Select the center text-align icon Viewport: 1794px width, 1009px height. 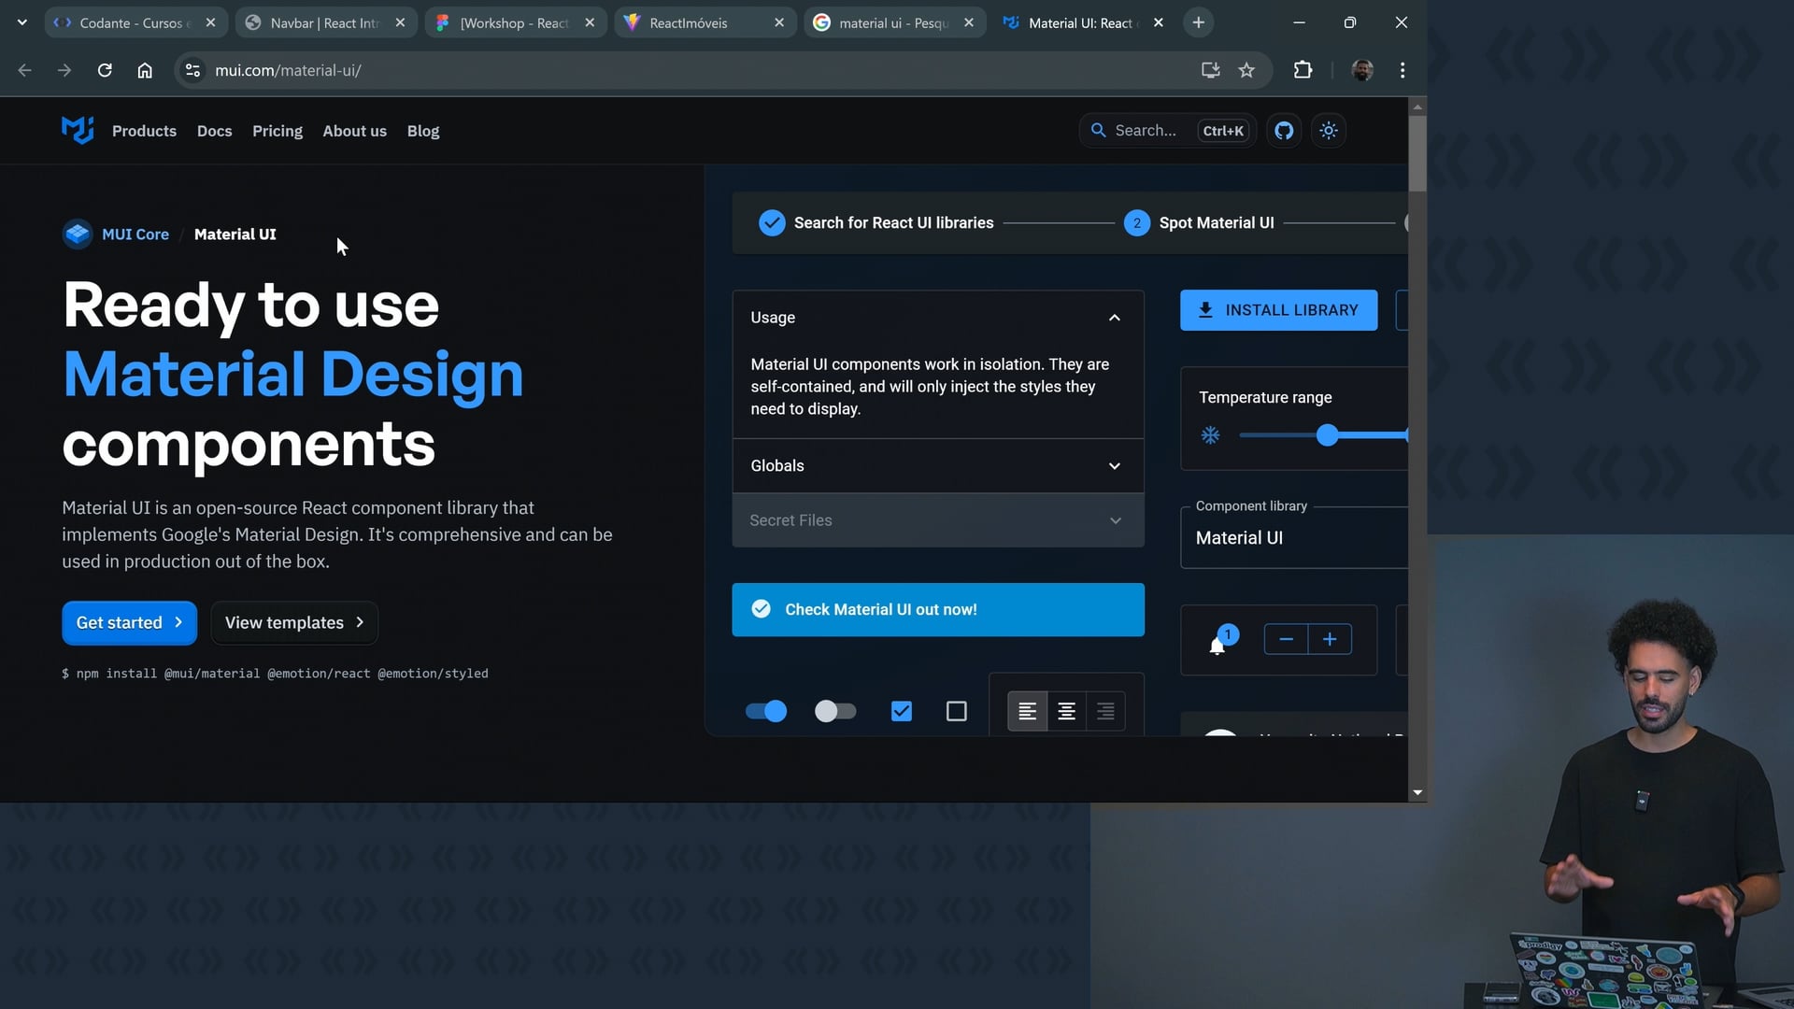tap(1066, 712)
